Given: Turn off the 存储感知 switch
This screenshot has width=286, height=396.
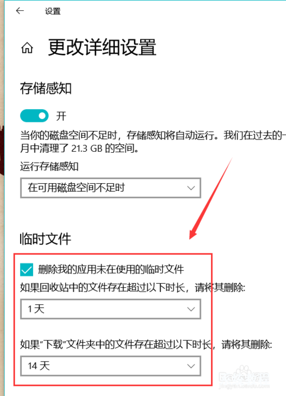Looking at the screenshot, I should point(34,116).
